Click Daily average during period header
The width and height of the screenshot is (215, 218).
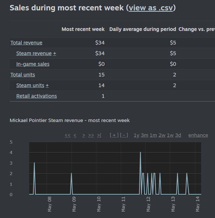pos(143,29)
